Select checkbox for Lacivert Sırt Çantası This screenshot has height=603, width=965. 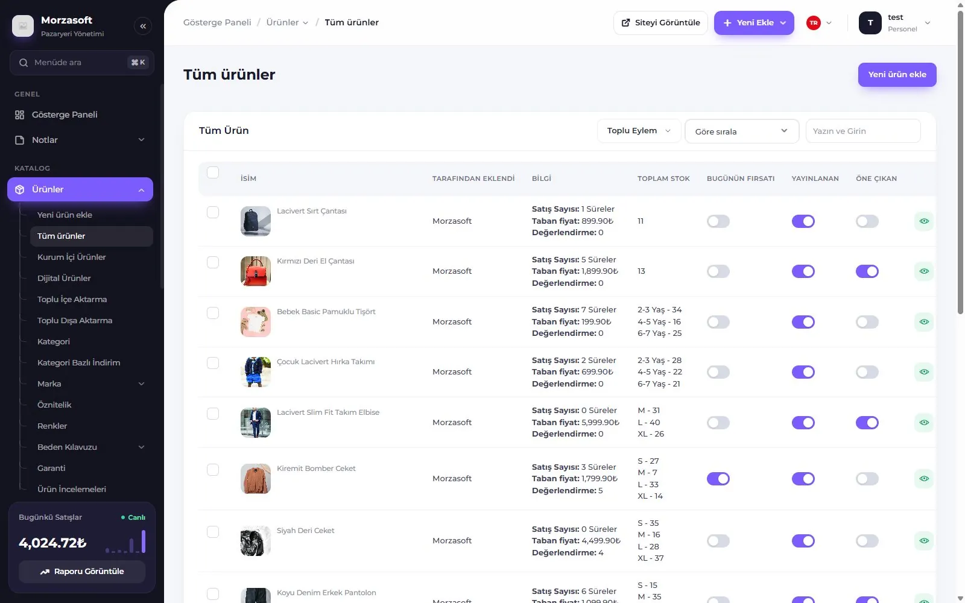click(213, 212)
